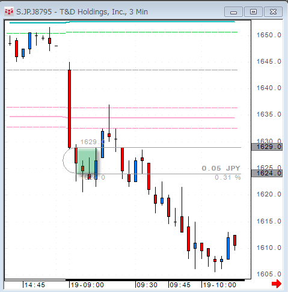
Task: Select the green shaded measurement box
Action: click(x=87, y=161)
